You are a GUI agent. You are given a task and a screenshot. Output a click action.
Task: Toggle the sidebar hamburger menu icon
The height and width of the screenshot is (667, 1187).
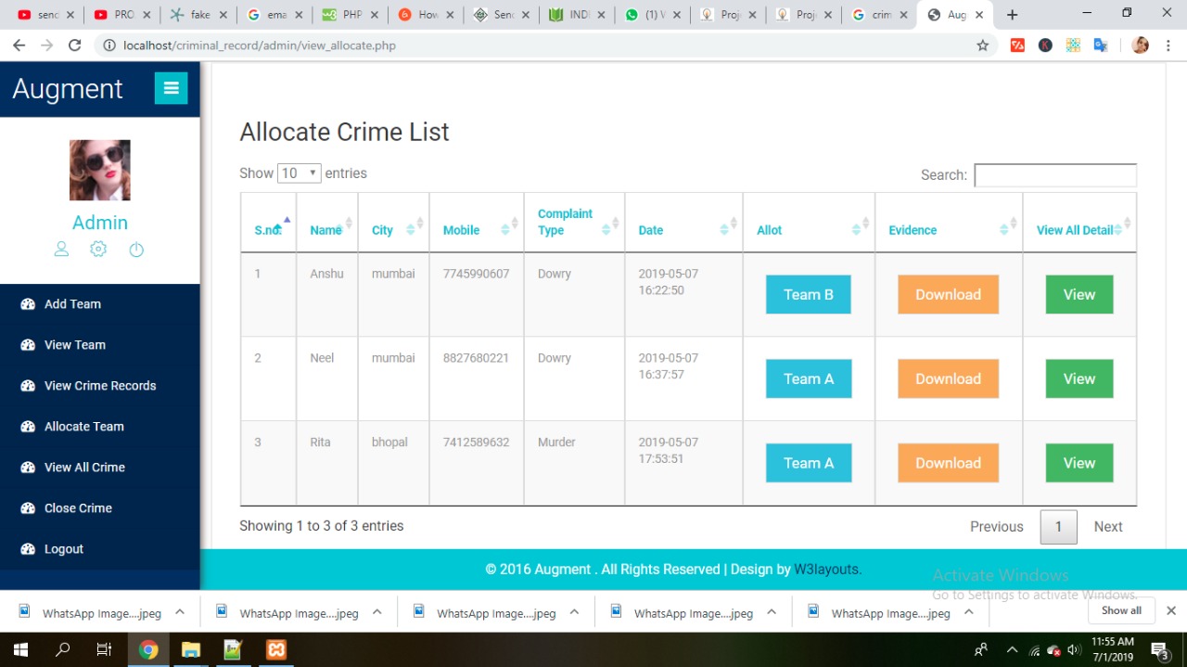(x=171, y=88)
